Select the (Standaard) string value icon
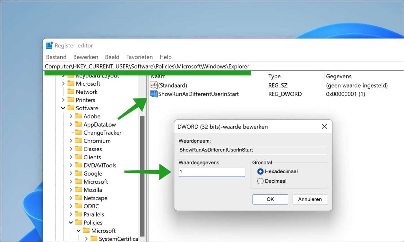This screenshot has width=404, height=242. click(154, 85)
